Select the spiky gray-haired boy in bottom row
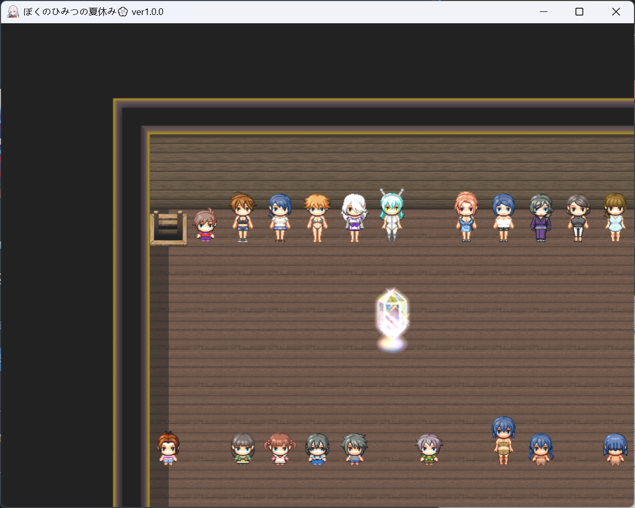The width and height of the screenshot is (635, 508). 355,449
